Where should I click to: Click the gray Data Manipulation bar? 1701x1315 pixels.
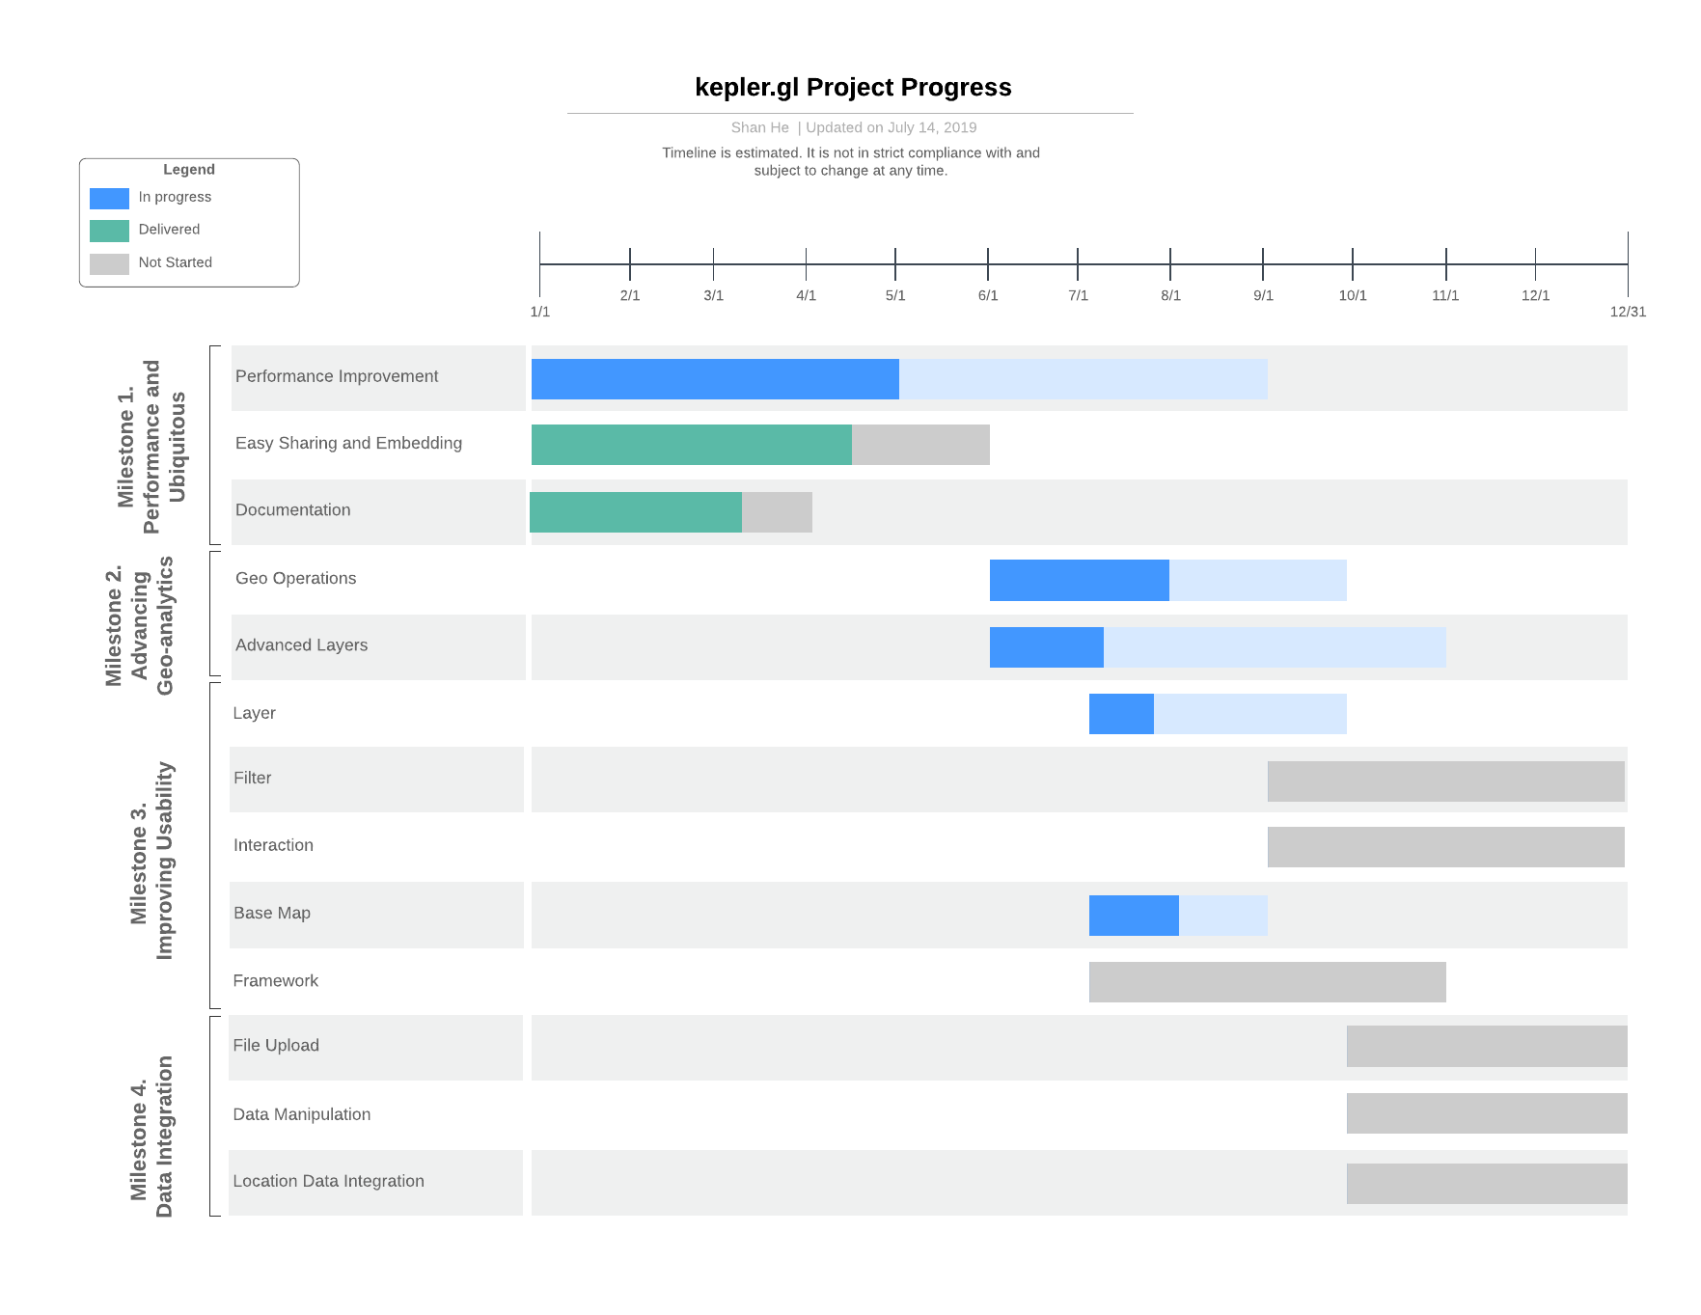(1487, 1113)
